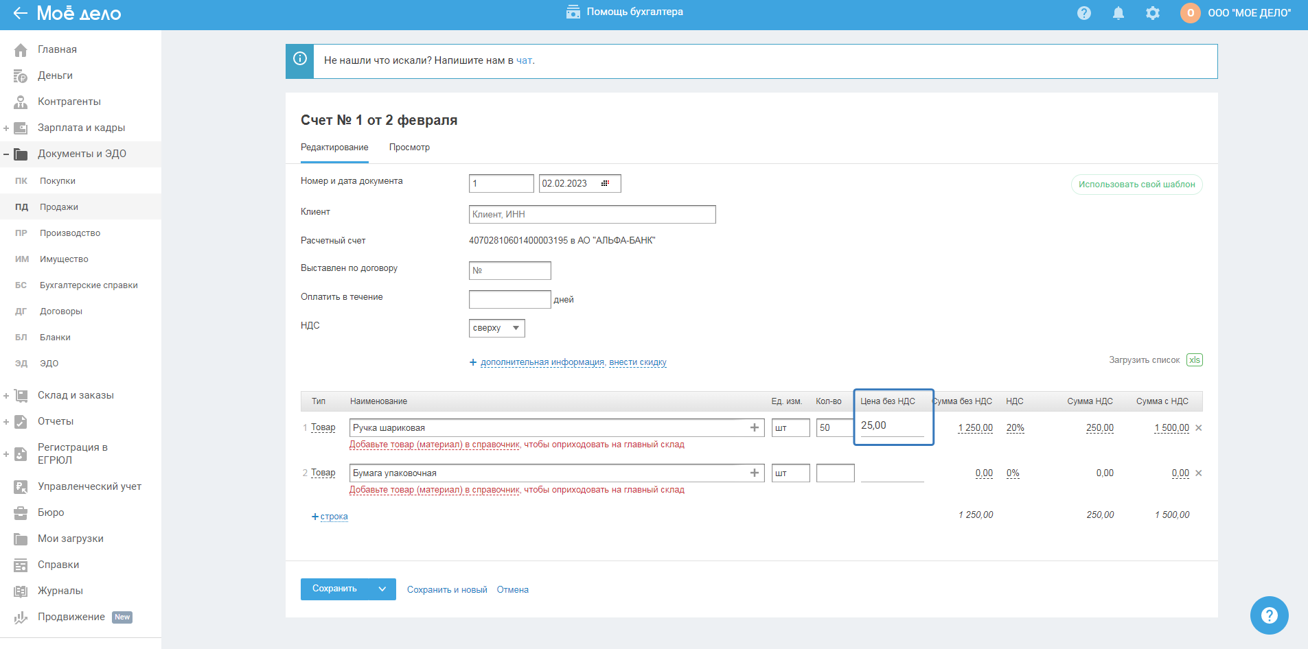Open the round help chat button

click(1269, 615)
